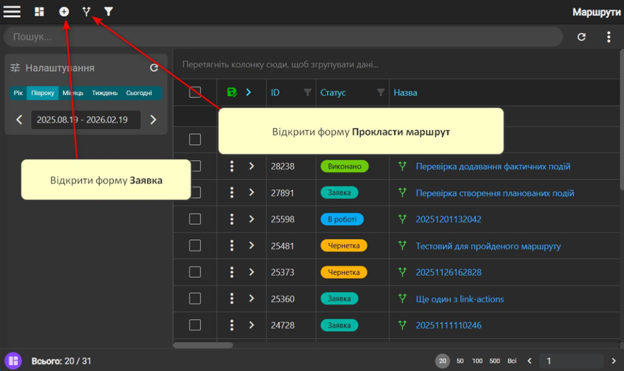624x371 pixels.
Task: Open route link 20251126162828
Action: (x=448, y=272)
